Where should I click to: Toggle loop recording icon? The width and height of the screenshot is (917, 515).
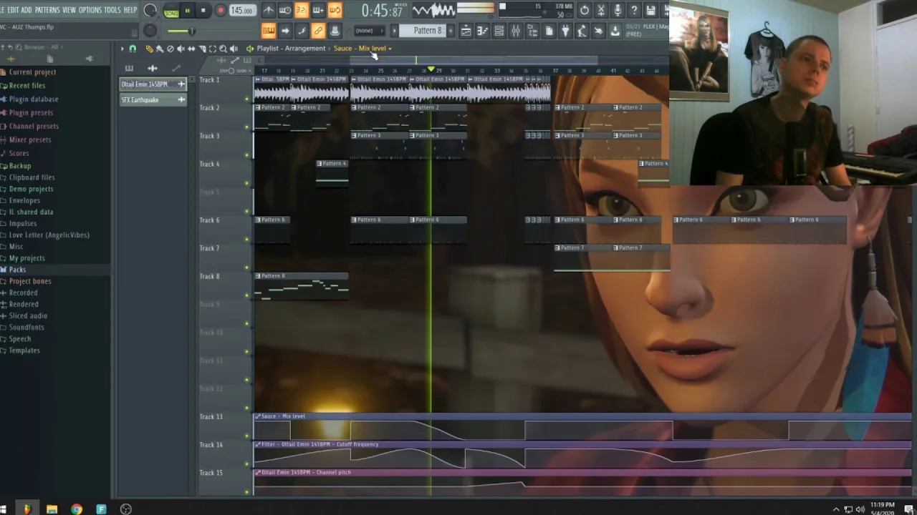335,10
